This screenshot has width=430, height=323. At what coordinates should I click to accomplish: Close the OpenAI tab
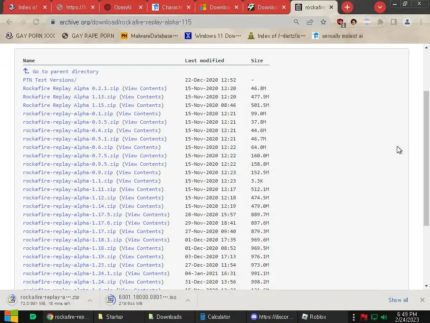(x=141, y=7)
